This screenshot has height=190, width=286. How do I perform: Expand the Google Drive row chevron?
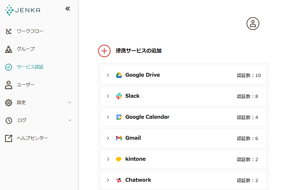pyautogui.click(x=108, y=75)
